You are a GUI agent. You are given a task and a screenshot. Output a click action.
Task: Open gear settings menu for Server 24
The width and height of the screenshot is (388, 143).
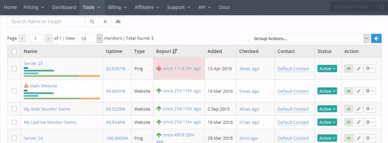click(x=370, y=138)
